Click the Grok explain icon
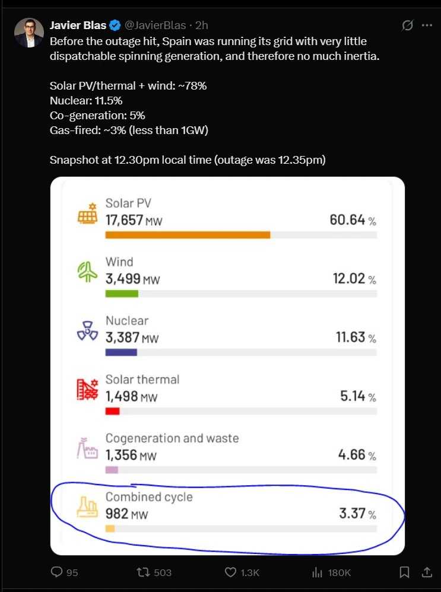Screen dimensions: 441x592 pos(407,26)
